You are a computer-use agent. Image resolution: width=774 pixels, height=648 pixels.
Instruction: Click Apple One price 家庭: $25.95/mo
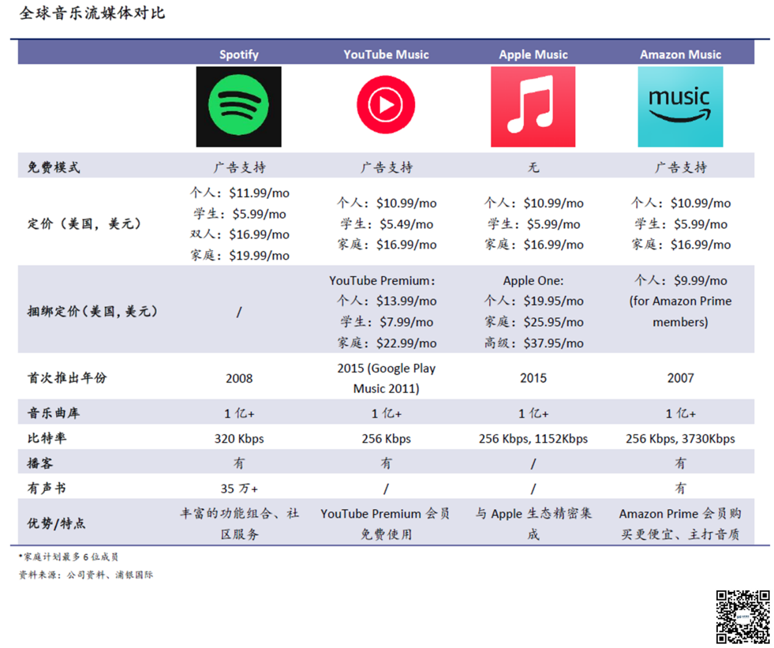pos(534,322)
